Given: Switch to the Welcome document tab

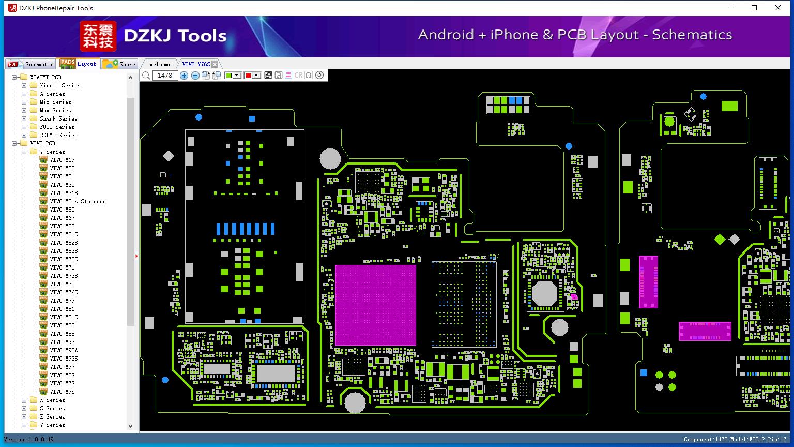Looking at the screenshot, I should click(160, 64).
